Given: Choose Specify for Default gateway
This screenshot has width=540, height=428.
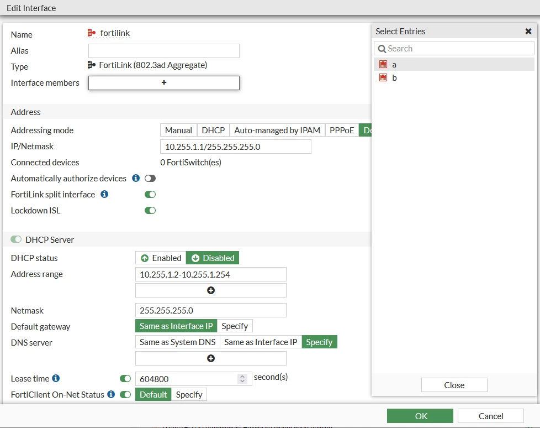Looking at the screenshot, I should point(235,326).
